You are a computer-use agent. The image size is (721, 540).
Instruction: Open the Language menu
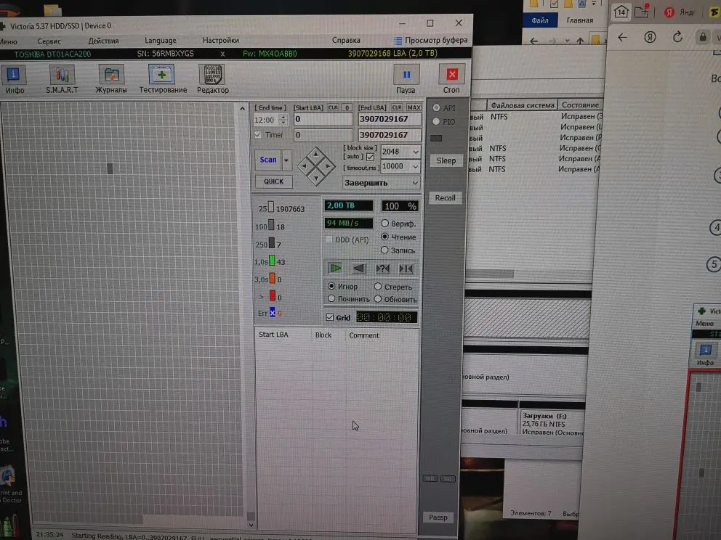[x=161, y=41]
